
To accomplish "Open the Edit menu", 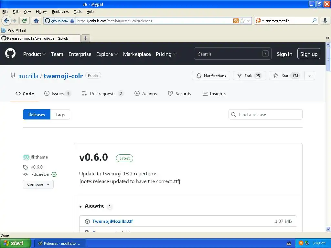I will pos(16,12).
